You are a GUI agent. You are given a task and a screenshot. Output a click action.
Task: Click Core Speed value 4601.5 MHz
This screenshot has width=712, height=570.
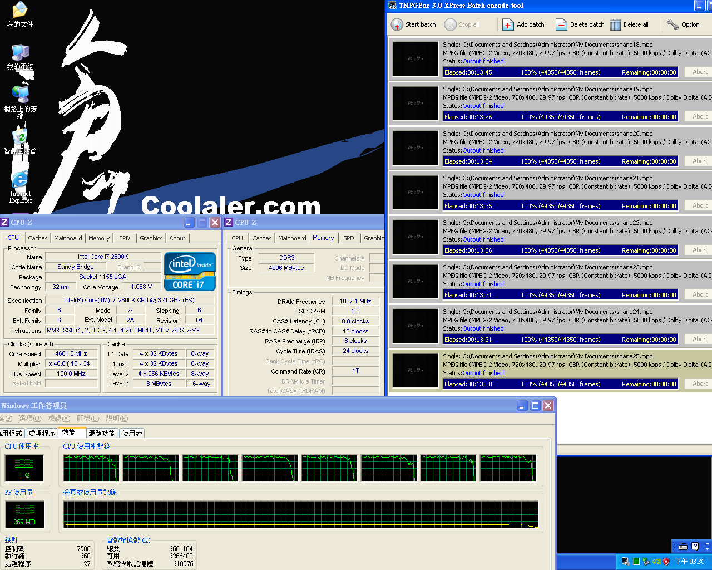click(71, 354)
